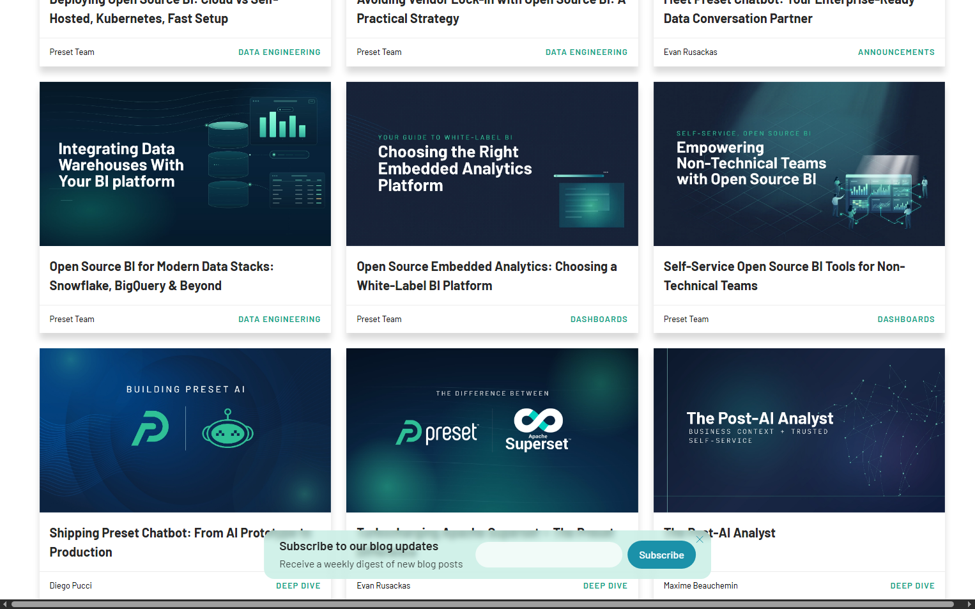Open 'Building Preset AI' thumbnail
The width and height of the screenshot is (975, 609).
[185, 430]
